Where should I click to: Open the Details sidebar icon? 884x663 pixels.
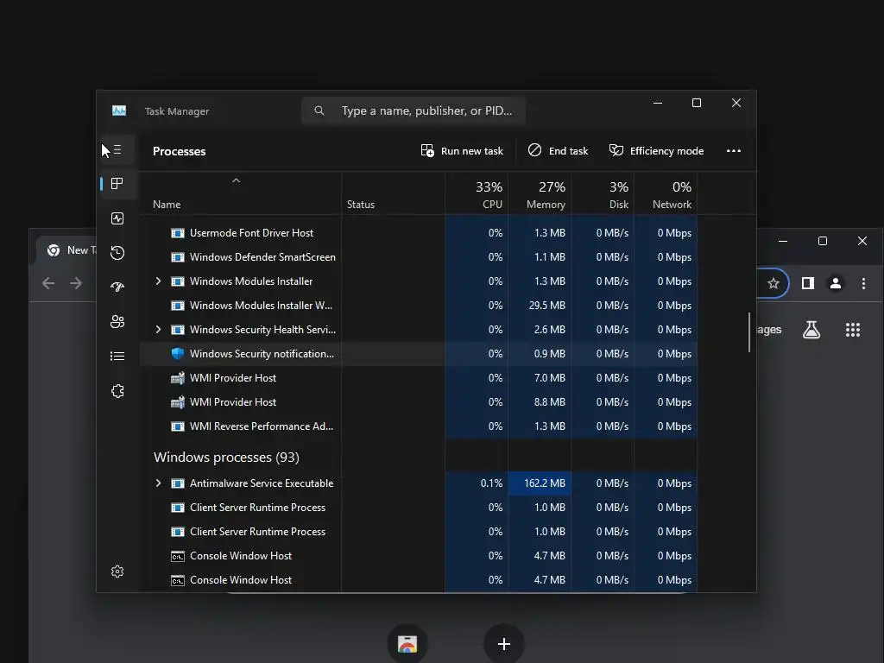coord(117,357)
